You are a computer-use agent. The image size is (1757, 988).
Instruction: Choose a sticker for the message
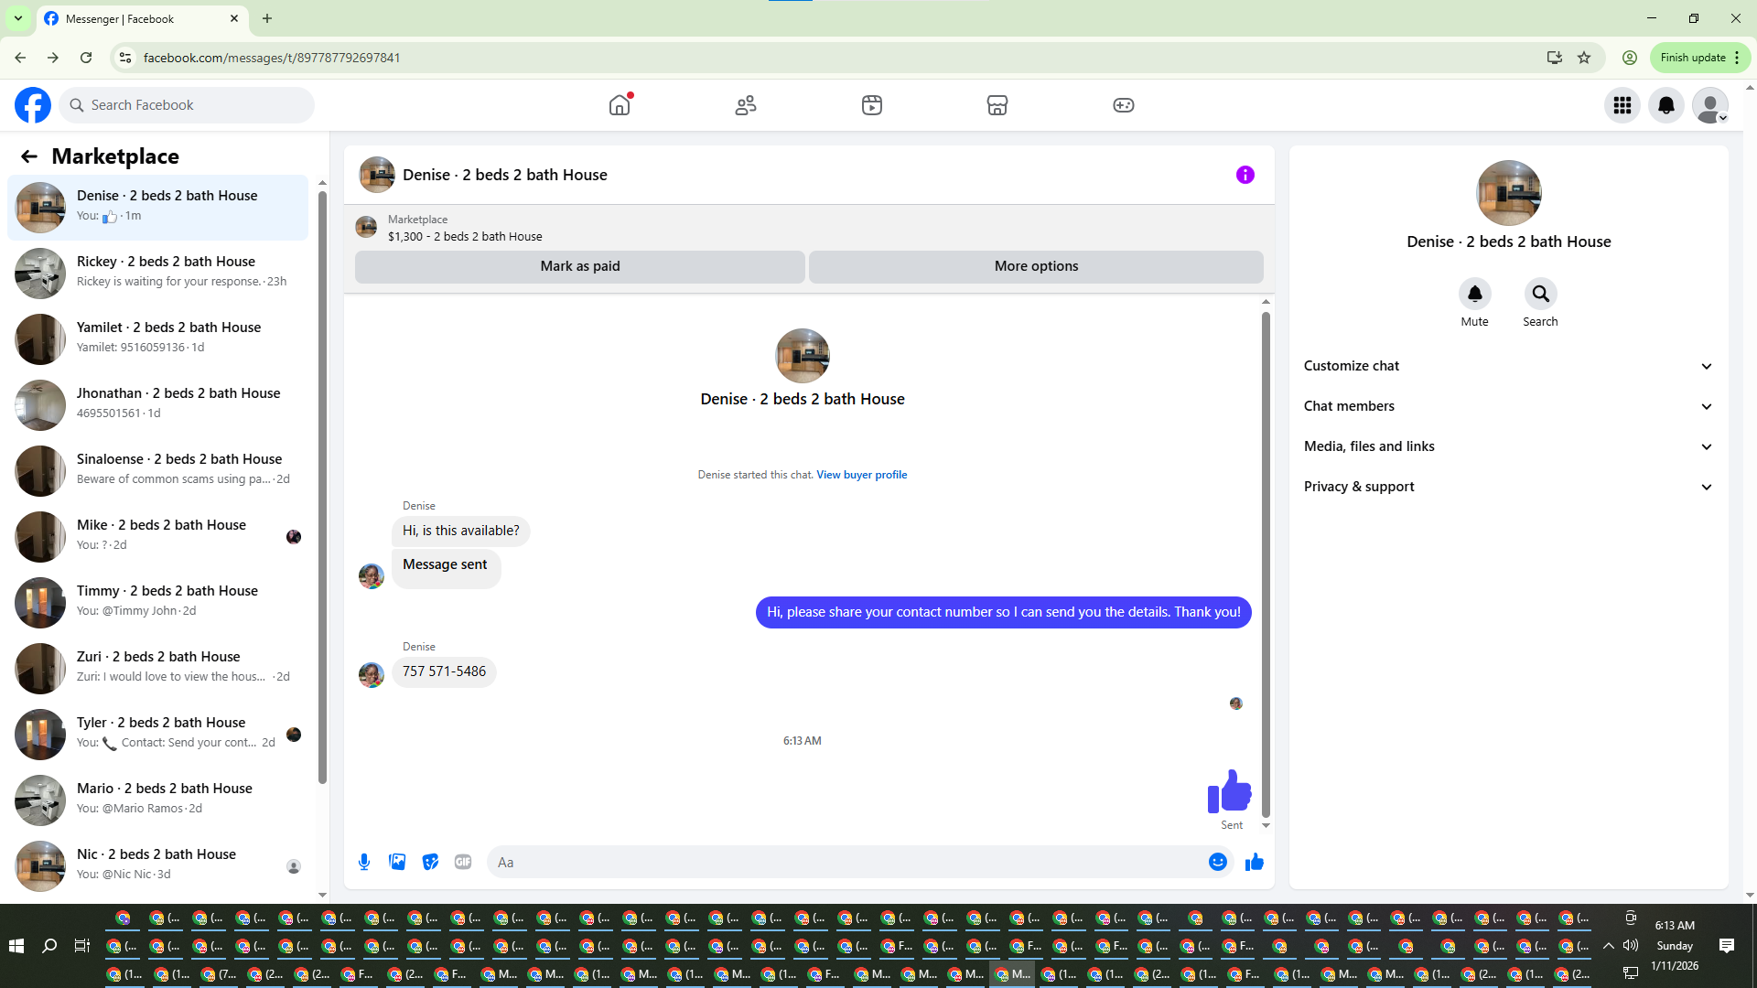(x=430, y=862)
